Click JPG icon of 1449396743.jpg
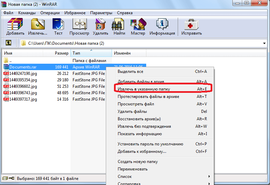This screenshot has width=270, height=185. tap(6, 93)
